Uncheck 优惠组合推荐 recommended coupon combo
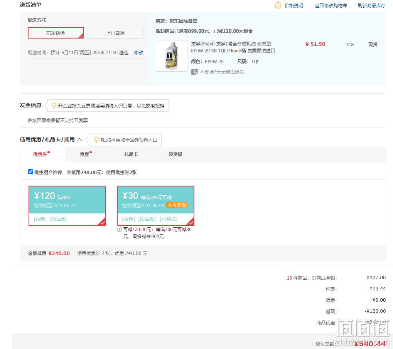This screenshot has height=349, width=393. click(30, 172)
